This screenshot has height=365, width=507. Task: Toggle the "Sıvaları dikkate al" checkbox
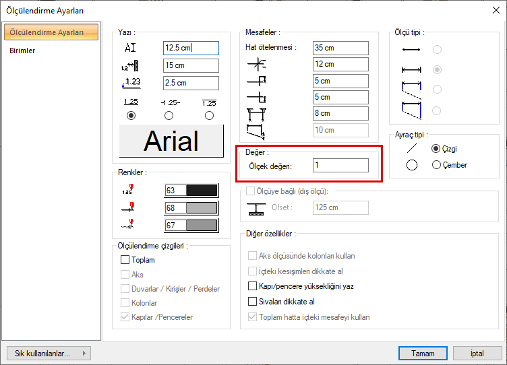(253, 302)
